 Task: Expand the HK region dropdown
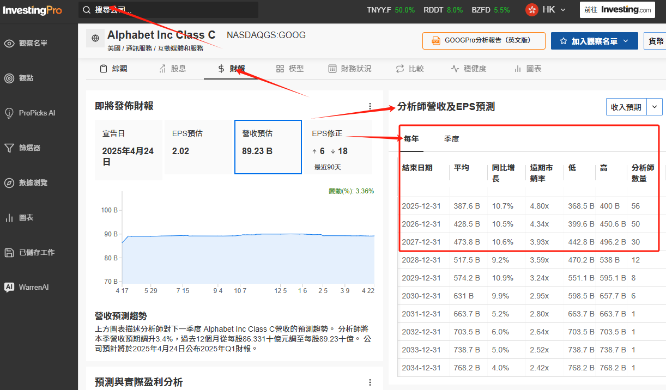tap(563, 10)
